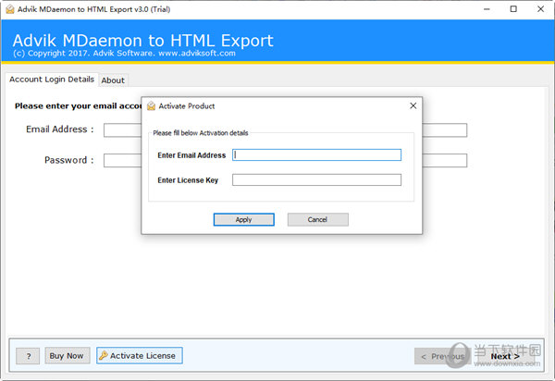Focus the Enter Email Address field
The width and height of the screenshot is (555, 381).
[x=316, y=155]
